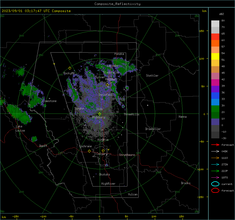Click the Banff label
235x220 pixels.
[x=43, y=146]
